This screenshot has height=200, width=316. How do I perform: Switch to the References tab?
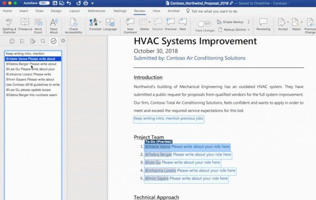[x=96, y=11]
